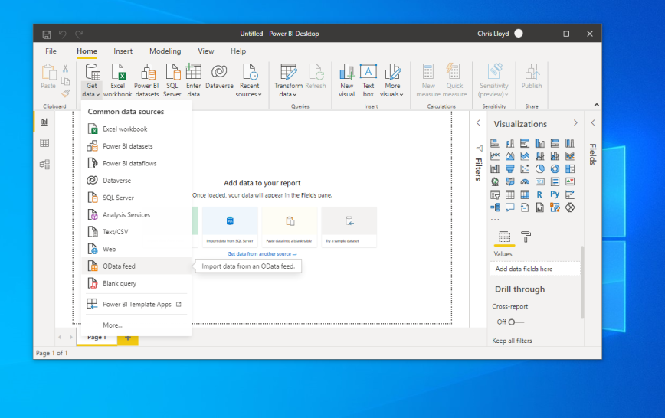Click the Enter data ribbon button
Viewport: 665px width, 418px height.
(193, 80)
